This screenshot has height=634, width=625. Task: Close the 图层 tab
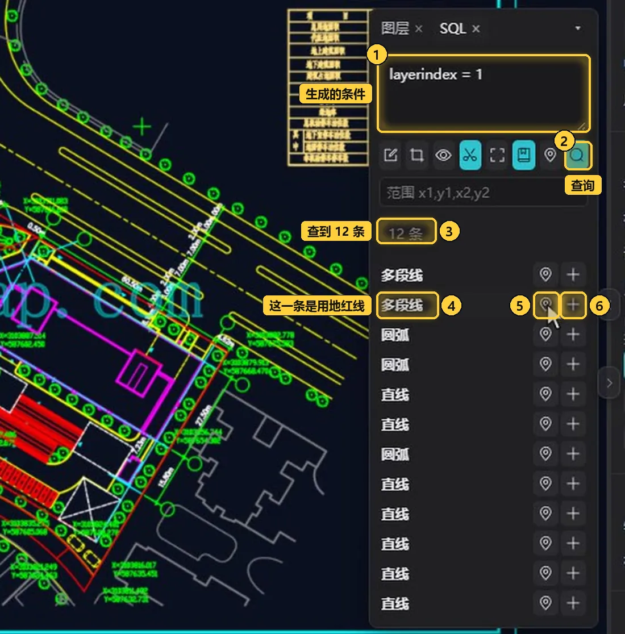[x=419, y=29]
